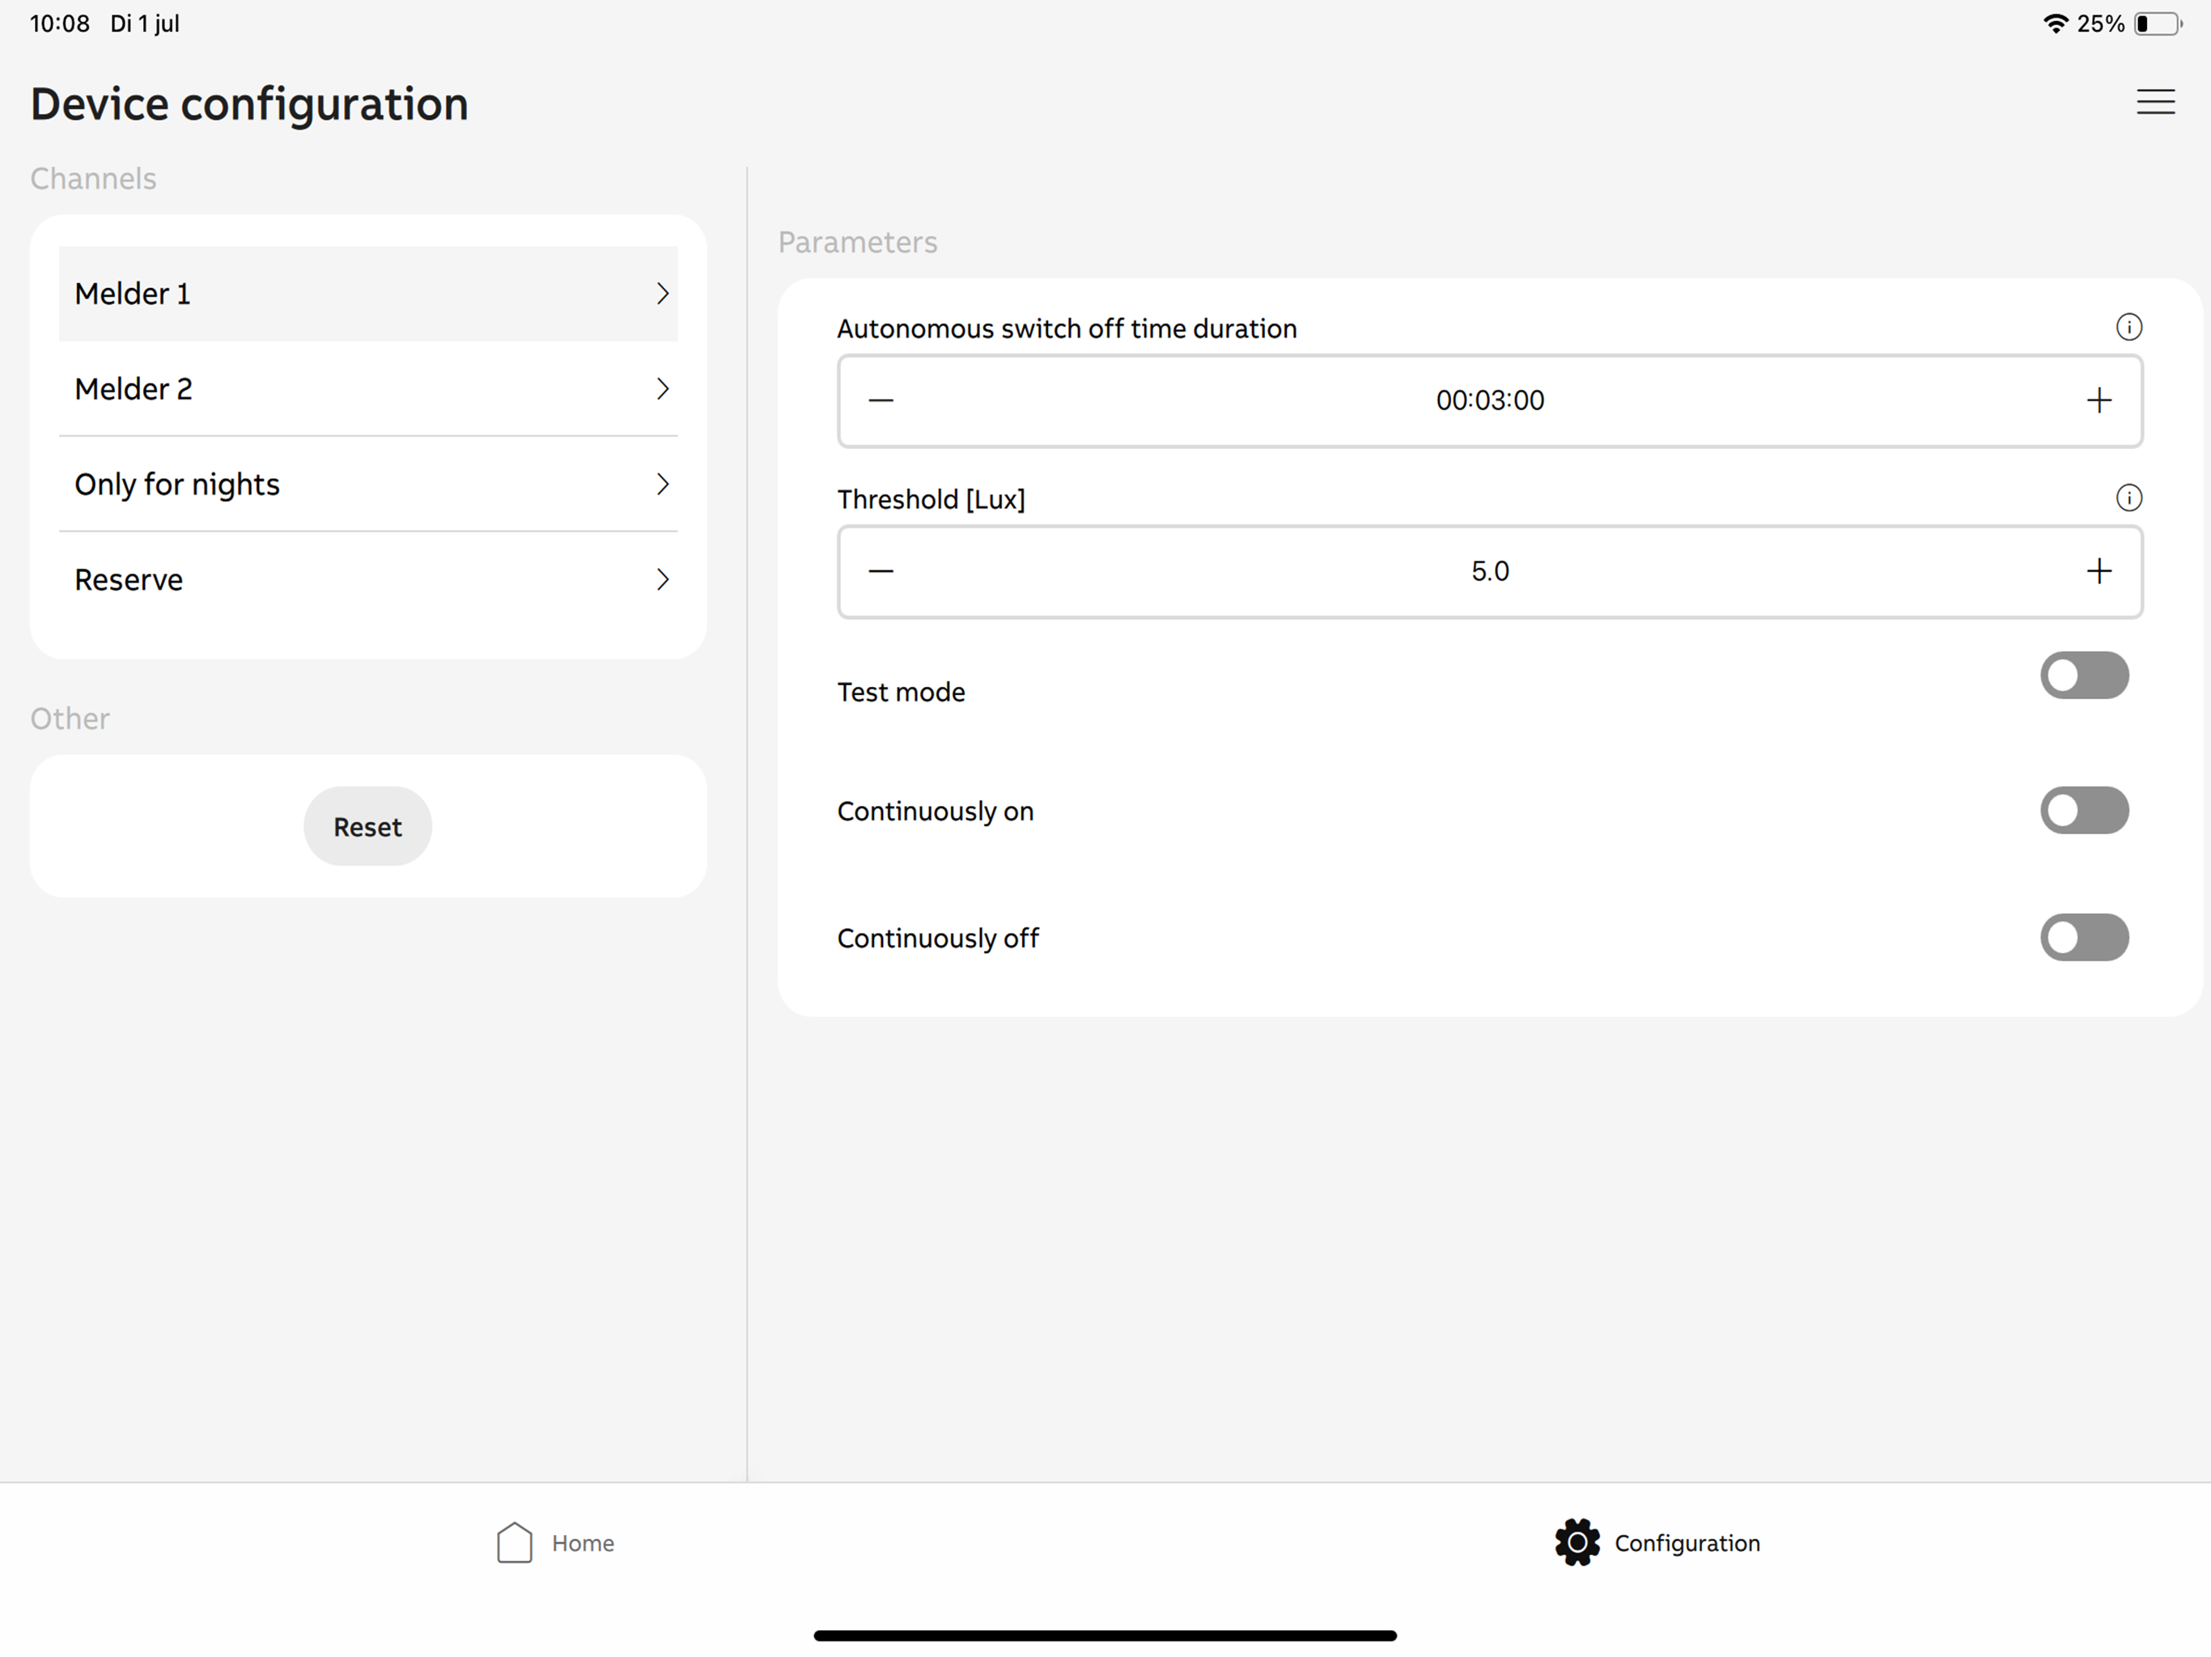2211x1657 pixels.
Task: Open the Melder 2 channel
Action: (368, 389)
